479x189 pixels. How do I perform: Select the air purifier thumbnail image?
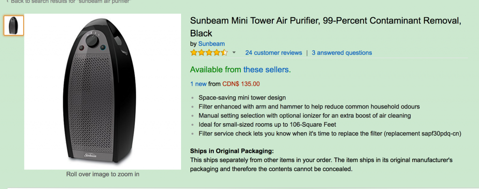coord(14,26)
